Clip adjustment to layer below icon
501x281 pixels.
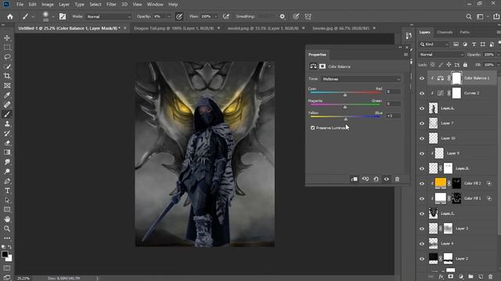click(x=354, y=179)
